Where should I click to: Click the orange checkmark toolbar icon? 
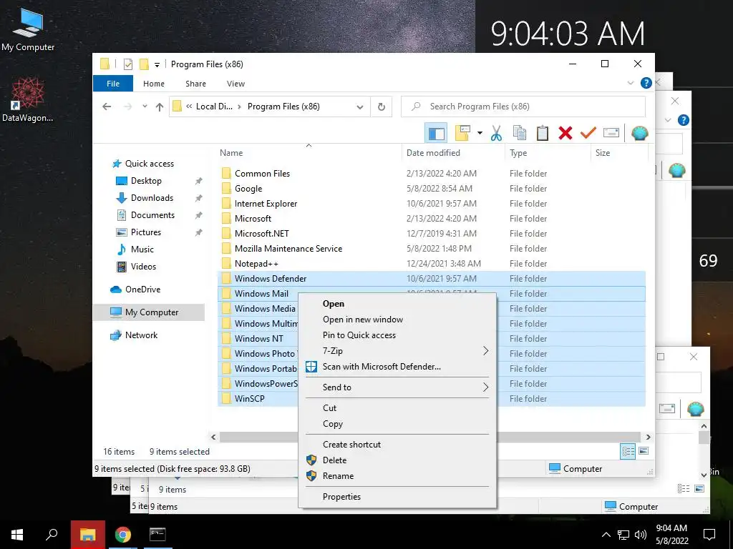click(588, 133)
